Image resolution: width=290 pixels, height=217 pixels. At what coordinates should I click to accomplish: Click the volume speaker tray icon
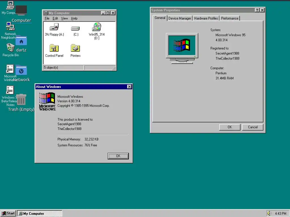[x=269, y=213]
